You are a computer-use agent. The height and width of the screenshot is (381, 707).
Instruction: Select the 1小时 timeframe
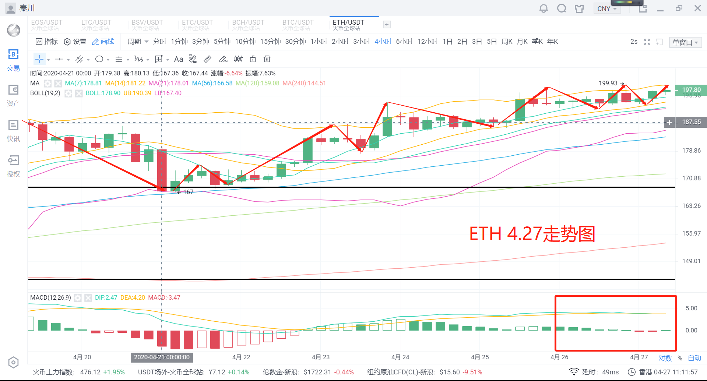(x=319, y=42)
